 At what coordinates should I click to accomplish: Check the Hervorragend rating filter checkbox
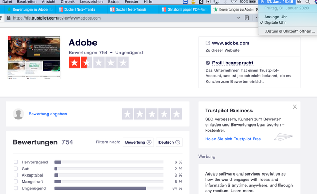click(x=16, y=162)
